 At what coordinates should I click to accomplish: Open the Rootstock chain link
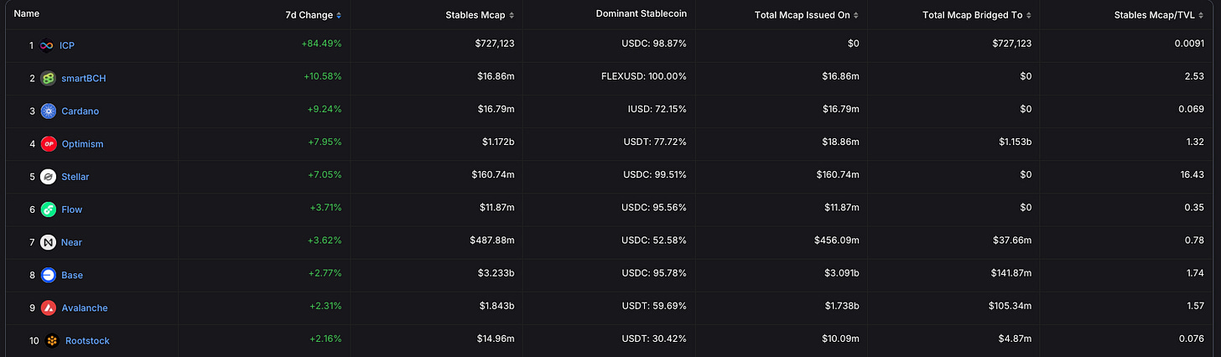[x=87, y=340]
